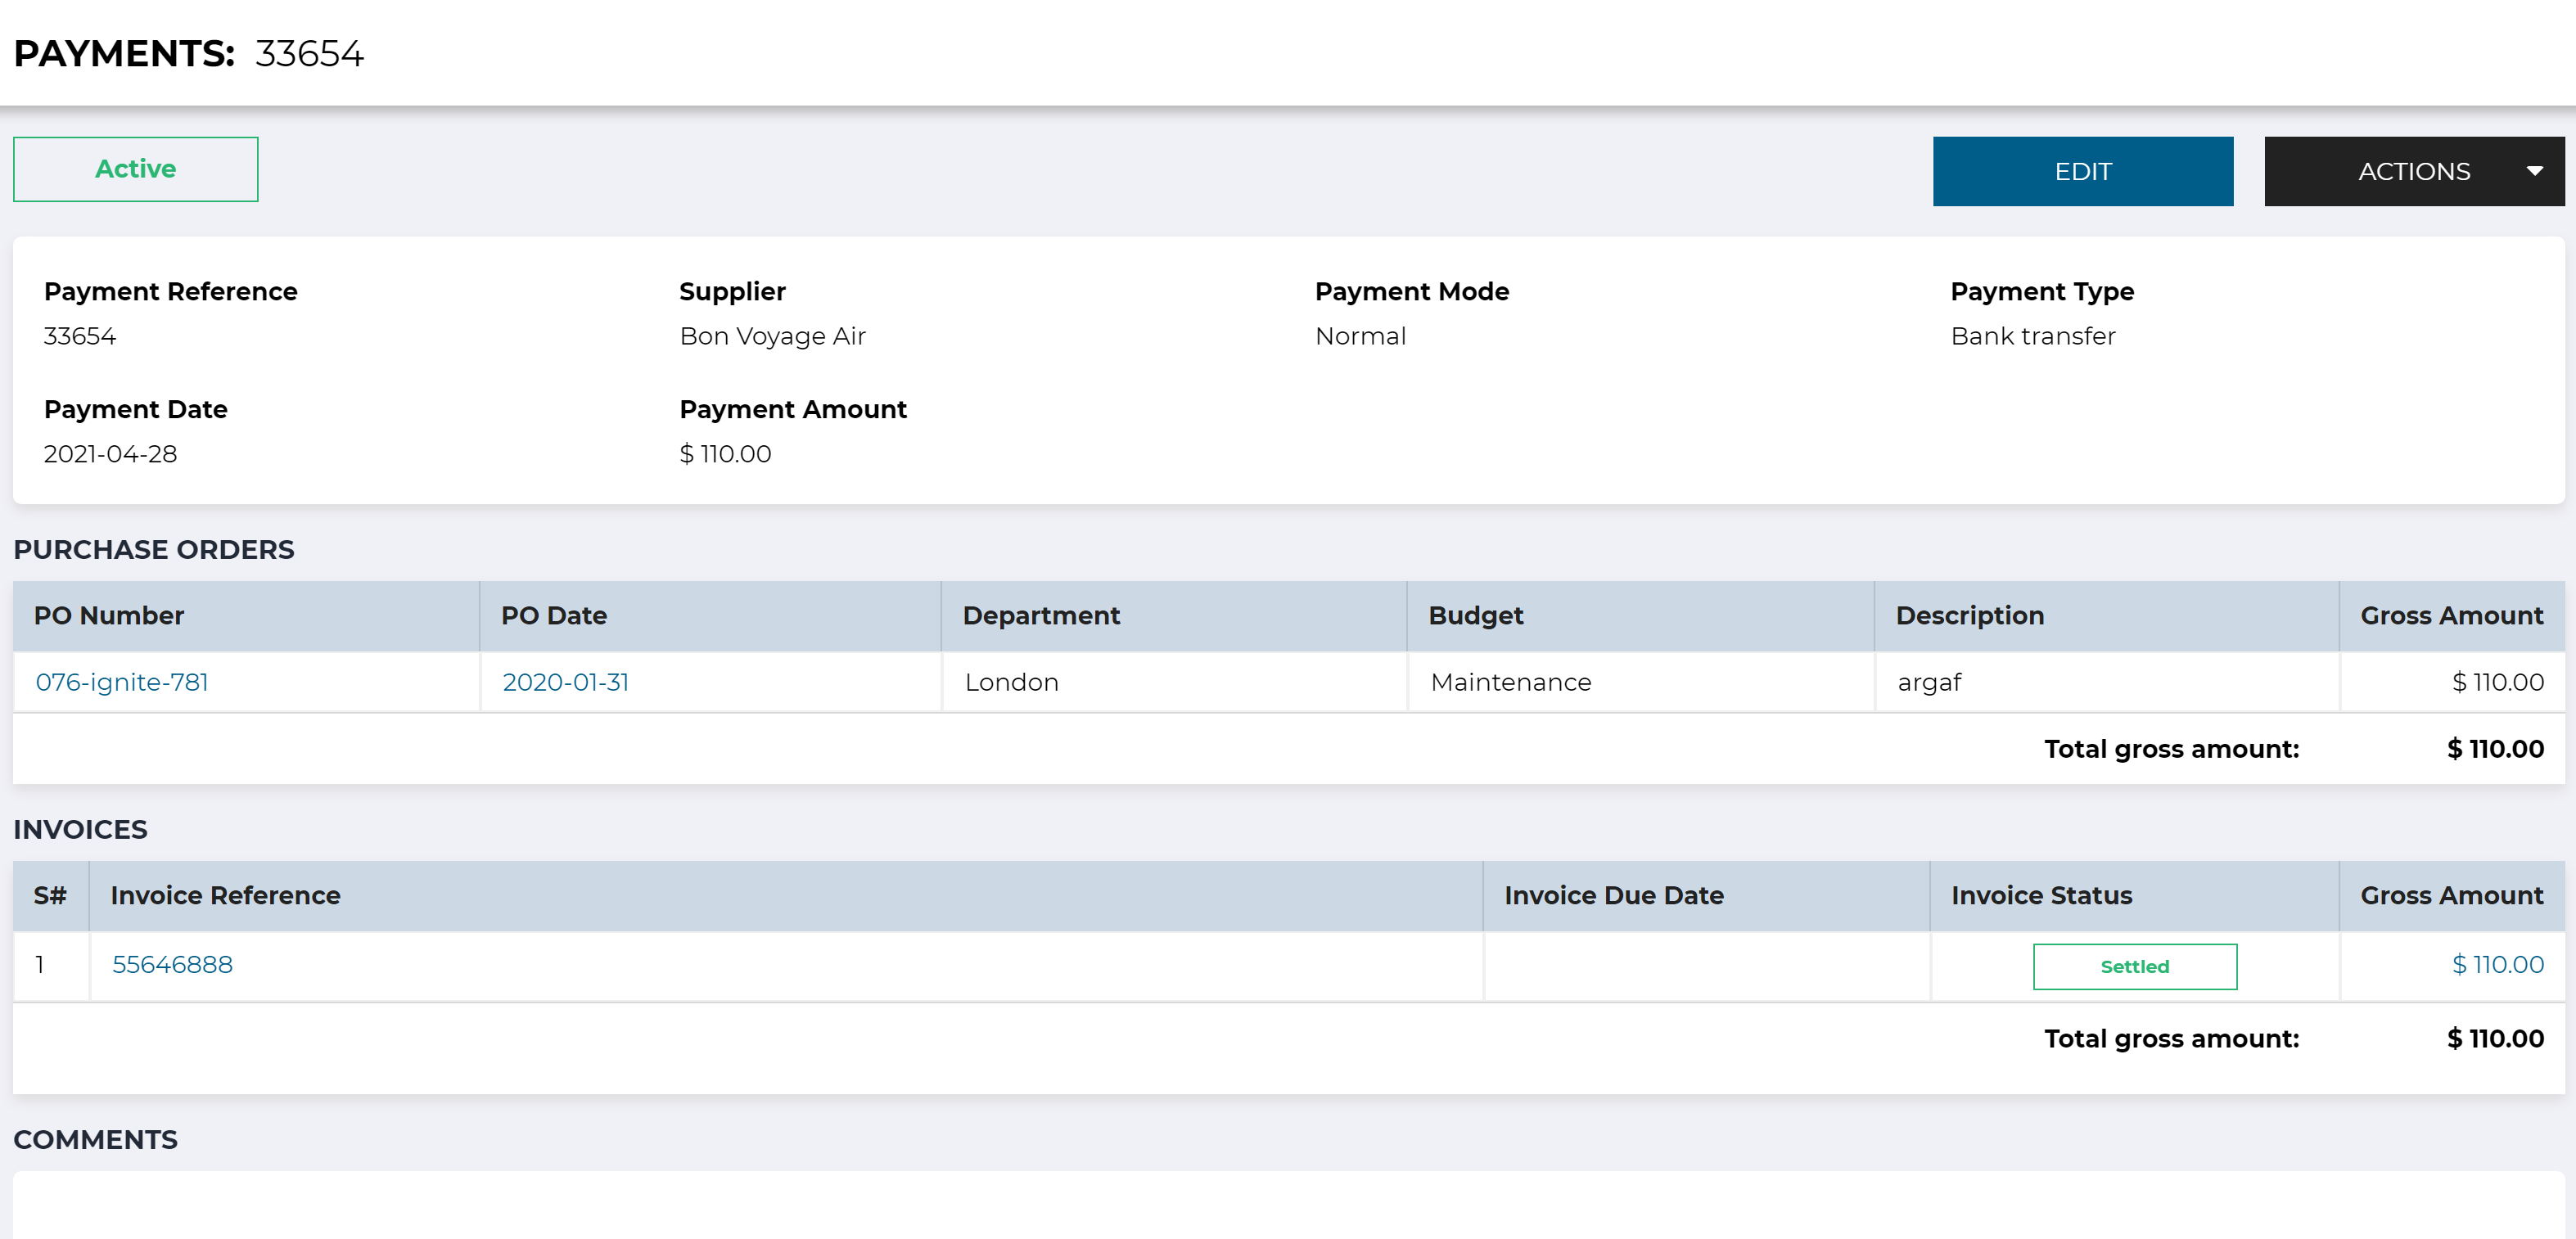Click the PURCHASE ORDERS section heading
Viewport: 2576px width, 1239px height.
coord(154,550)
